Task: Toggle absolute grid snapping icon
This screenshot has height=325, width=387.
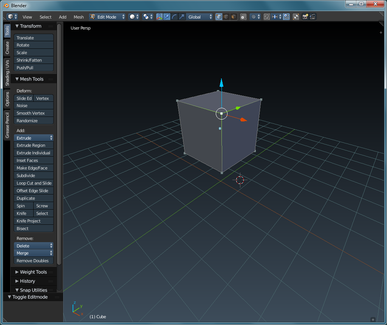Action: pos(286,17)
